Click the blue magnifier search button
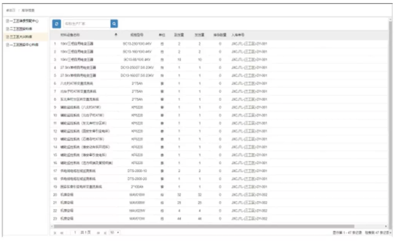 coord(114,24)
